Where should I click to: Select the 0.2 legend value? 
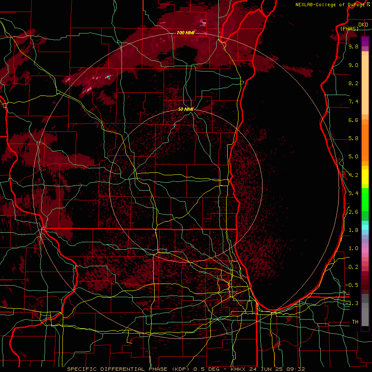[x=353, y=267]
